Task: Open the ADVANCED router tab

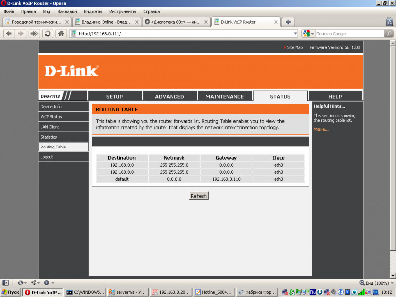Action: tap(169, 96)
